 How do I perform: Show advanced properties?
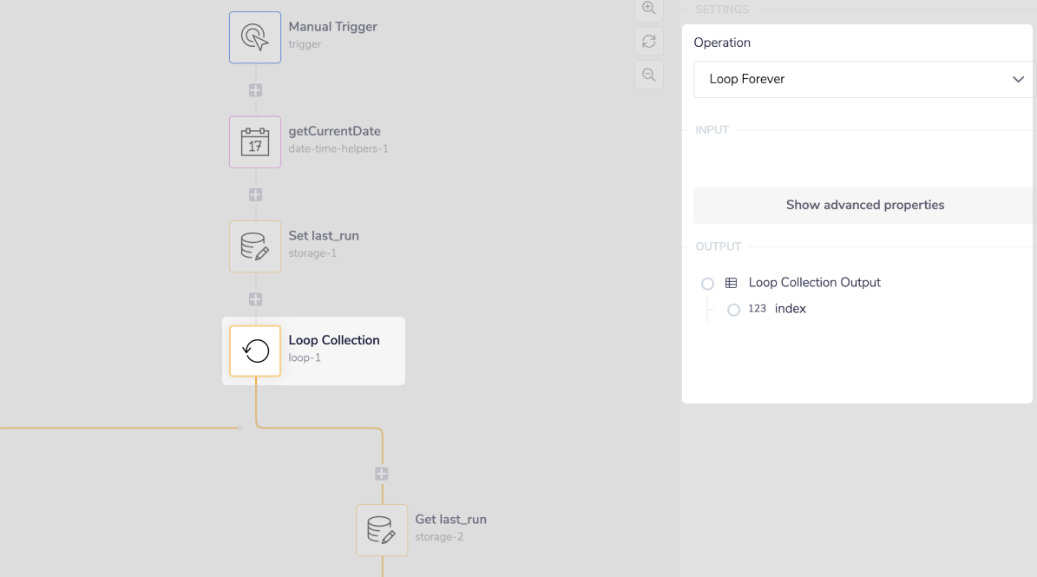pos(864,206)
